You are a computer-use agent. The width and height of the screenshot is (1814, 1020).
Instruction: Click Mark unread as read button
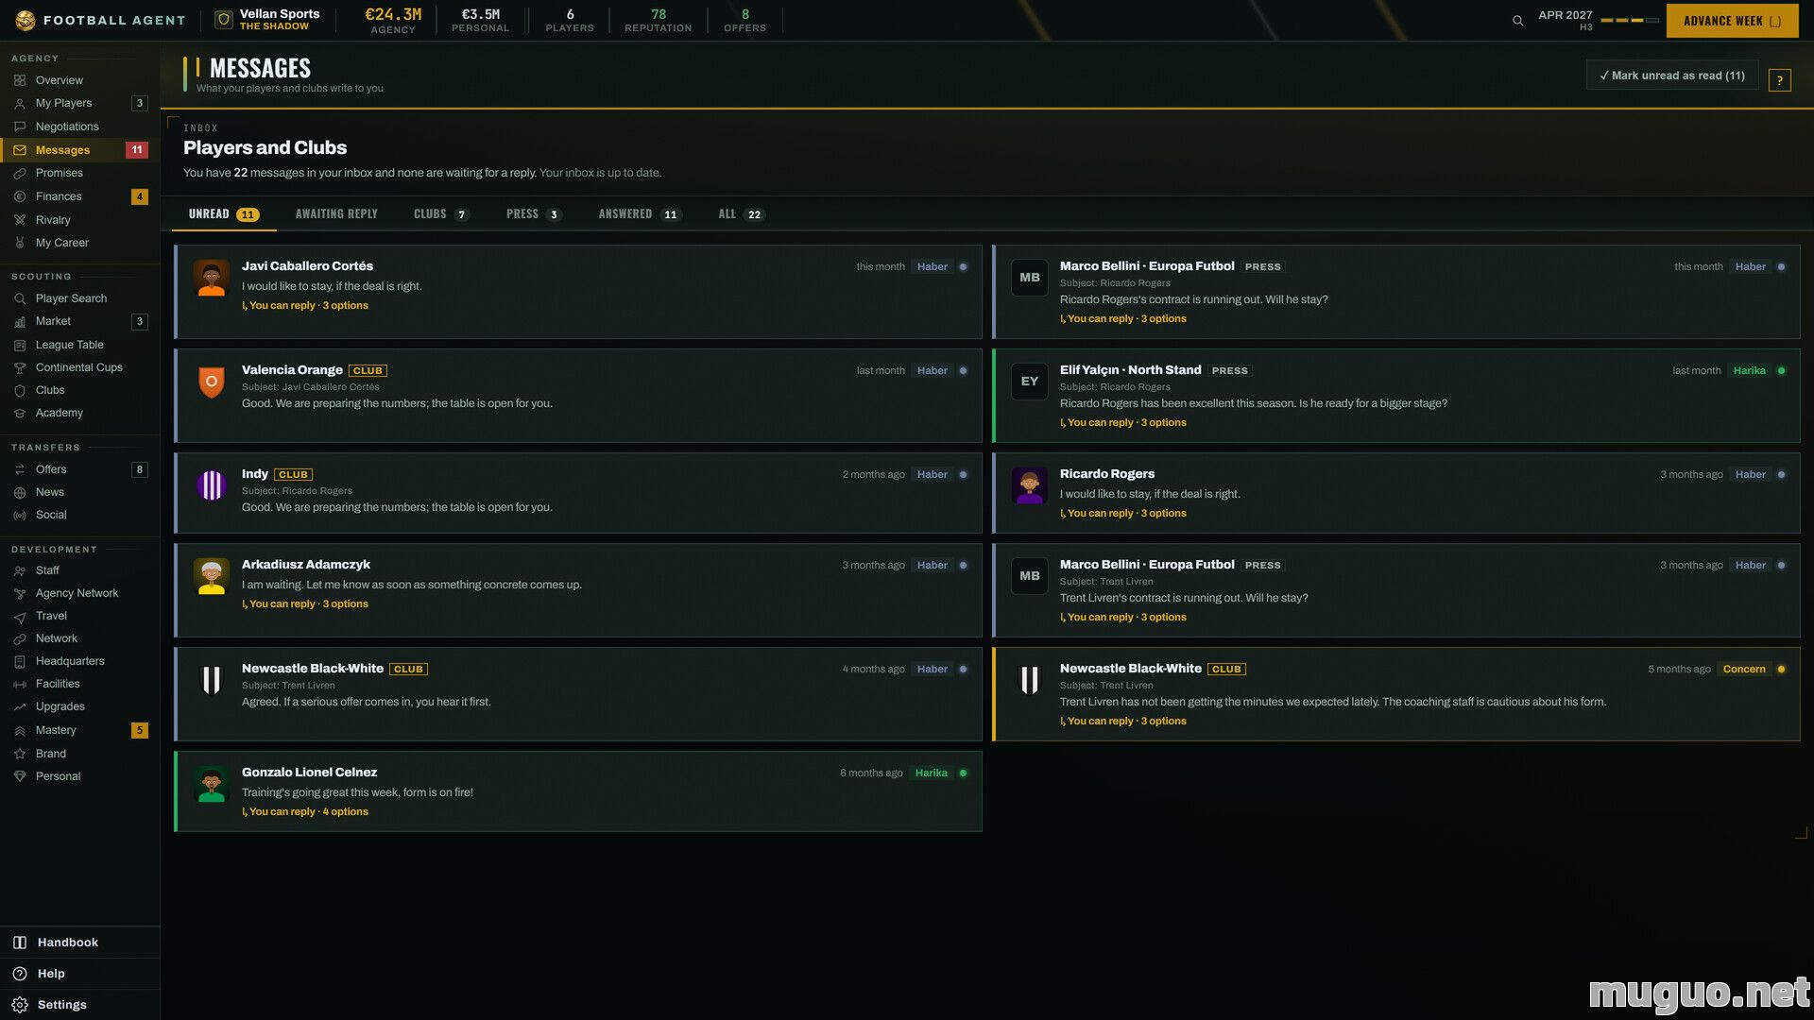click(x=1671, y=76)
